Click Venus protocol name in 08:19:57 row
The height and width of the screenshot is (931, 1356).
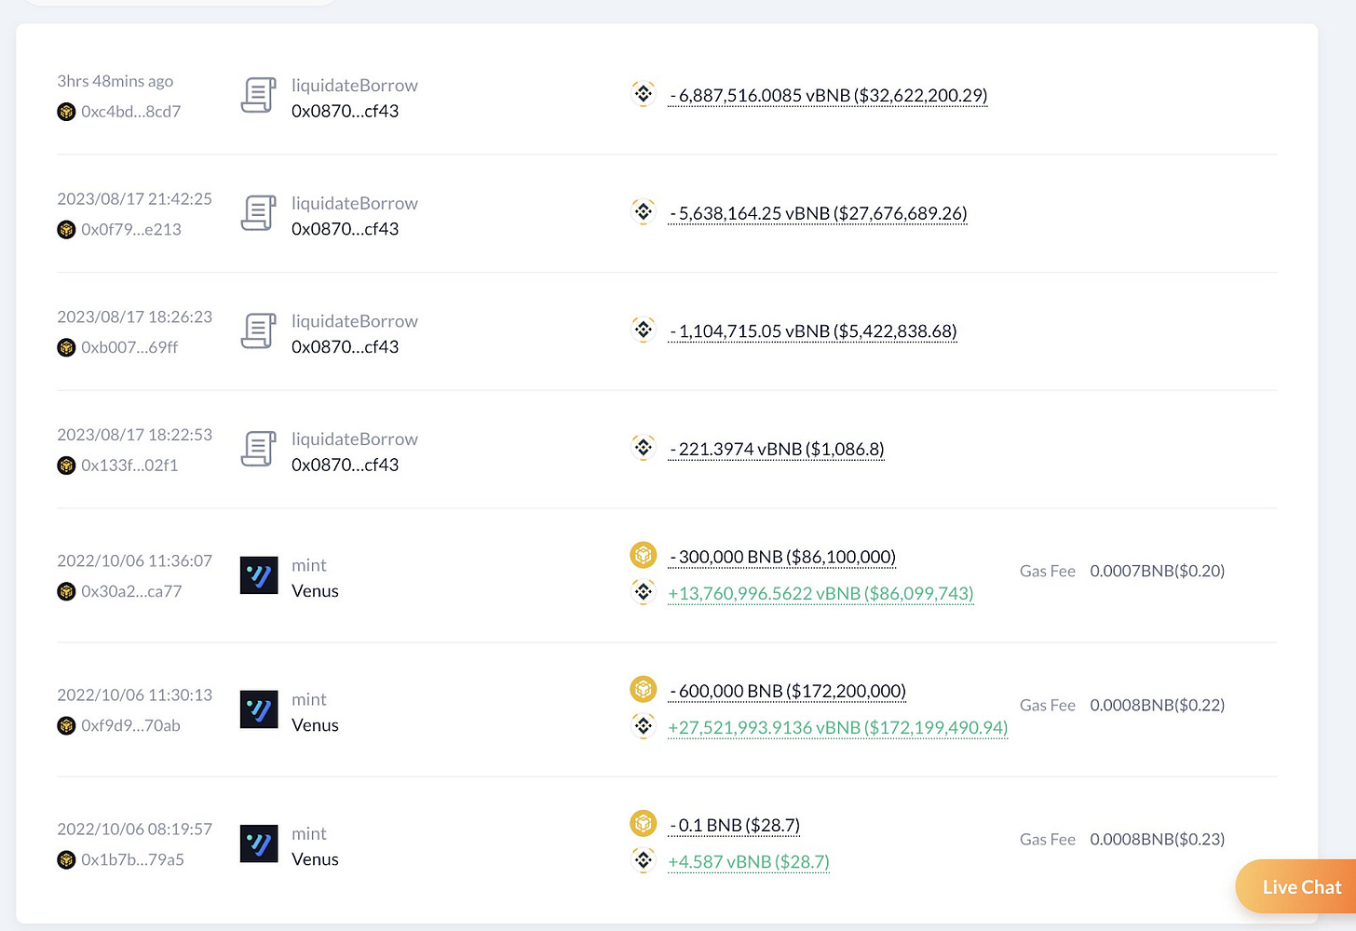click(315, 859)
